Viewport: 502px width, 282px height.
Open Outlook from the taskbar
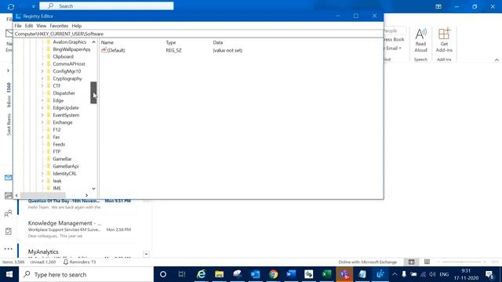click(x=255, y=274)
